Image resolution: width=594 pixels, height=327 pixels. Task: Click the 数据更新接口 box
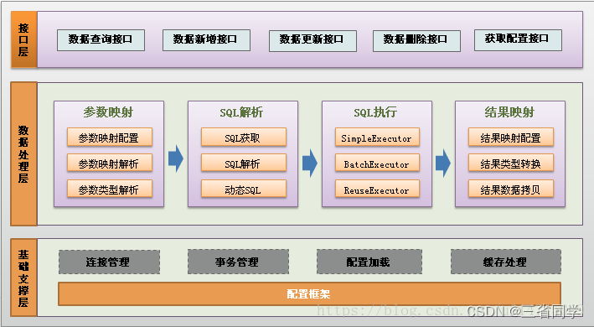click(312, 41)
